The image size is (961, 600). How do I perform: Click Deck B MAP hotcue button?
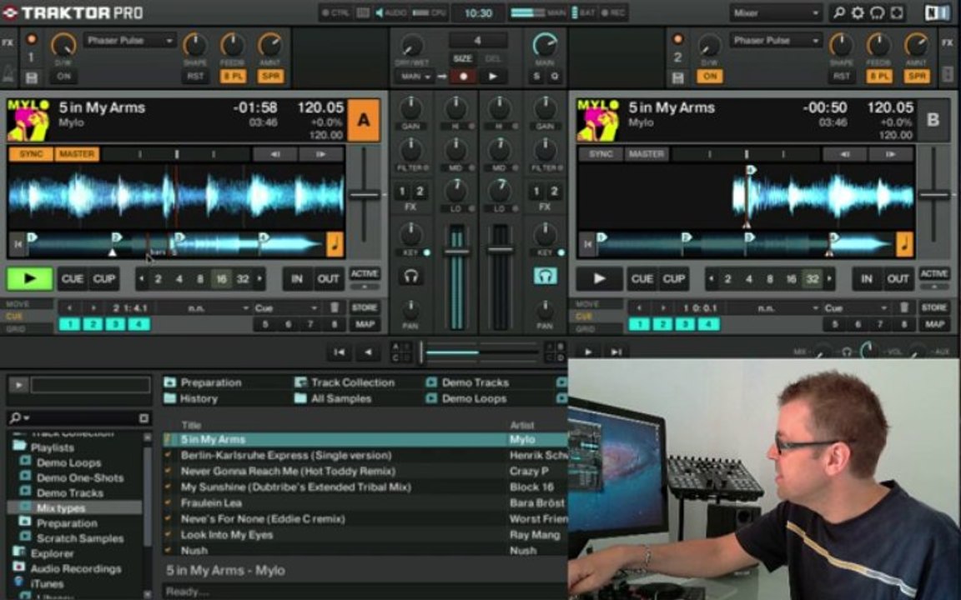(934, 324)
